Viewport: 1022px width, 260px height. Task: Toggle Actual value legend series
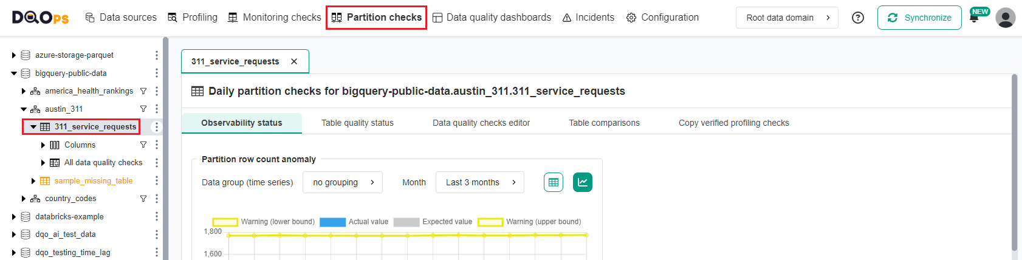[x=354, y=222]
